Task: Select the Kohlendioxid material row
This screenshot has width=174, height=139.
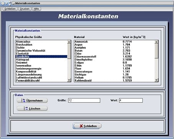Action: 114,80
